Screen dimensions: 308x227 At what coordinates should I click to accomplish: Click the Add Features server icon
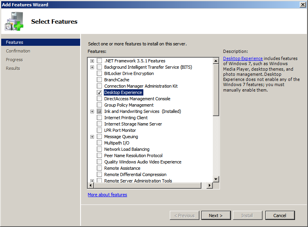(x=14, y=22)
